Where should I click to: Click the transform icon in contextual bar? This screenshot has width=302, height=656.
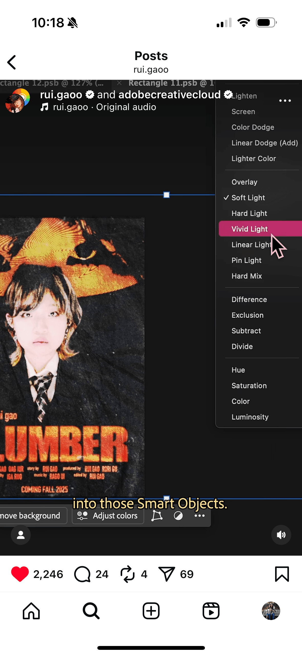click(x=157, y=516)
